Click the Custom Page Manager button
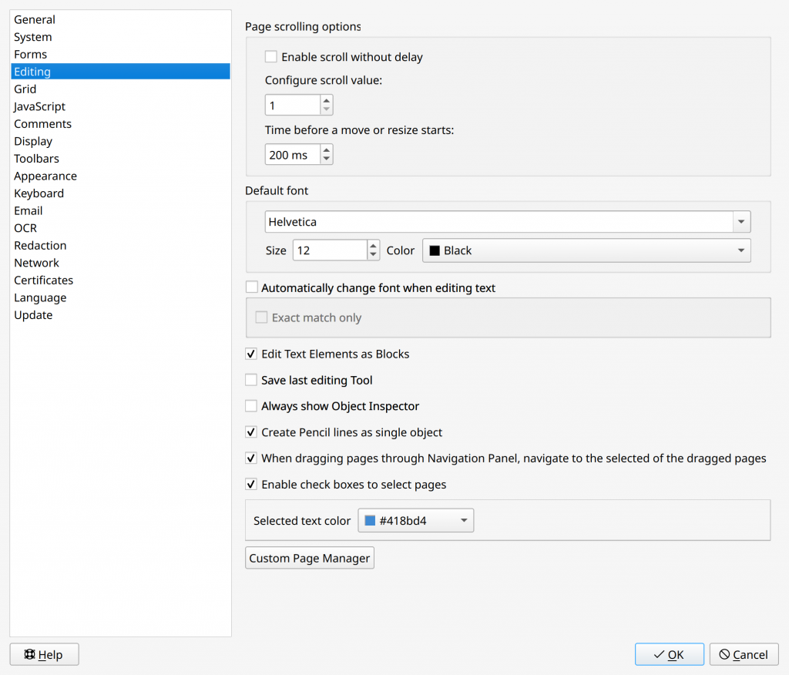The height and width of the screenshot is (675, 789). pos(309,557)
